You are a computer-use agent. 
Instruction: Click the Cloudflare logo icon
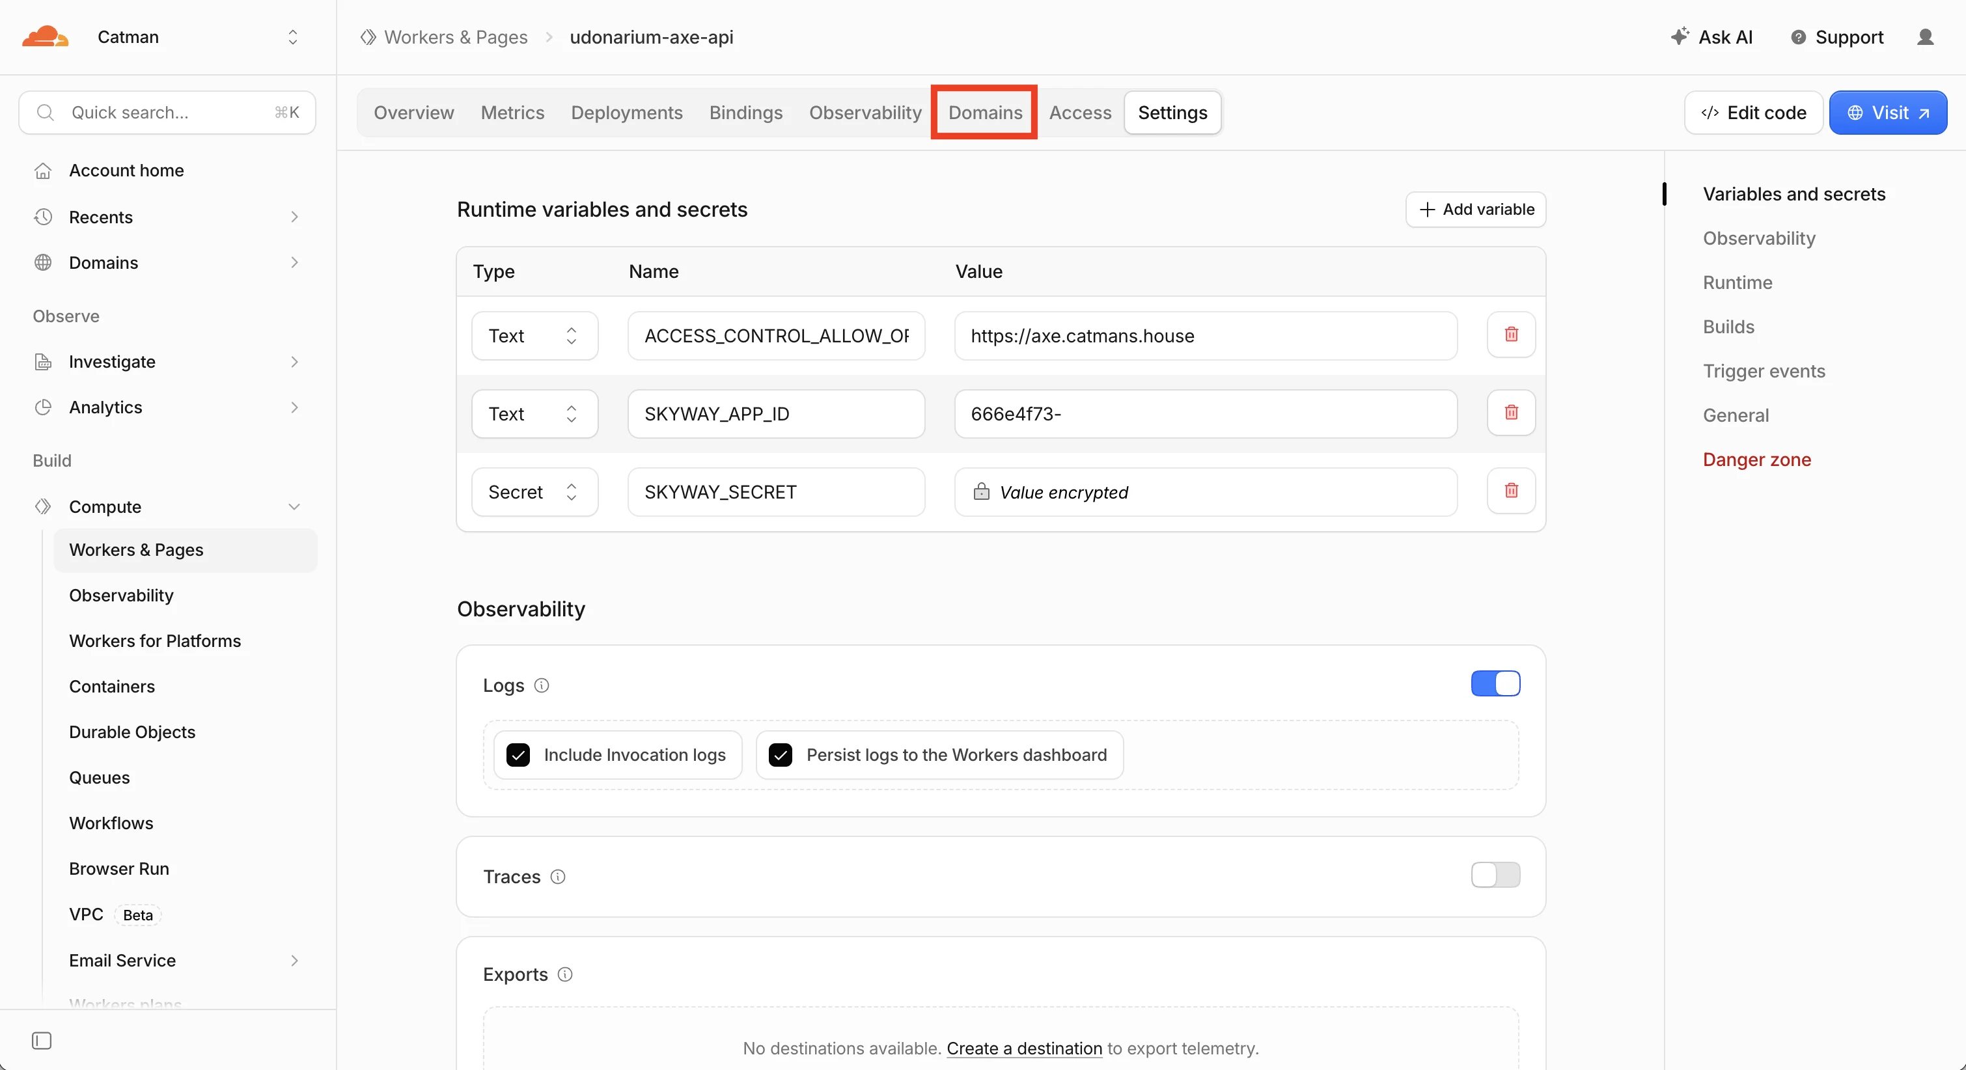click(45, 36)
